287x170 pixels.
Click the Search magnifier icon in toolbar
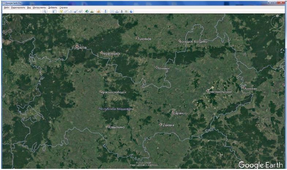pos(45,11)
